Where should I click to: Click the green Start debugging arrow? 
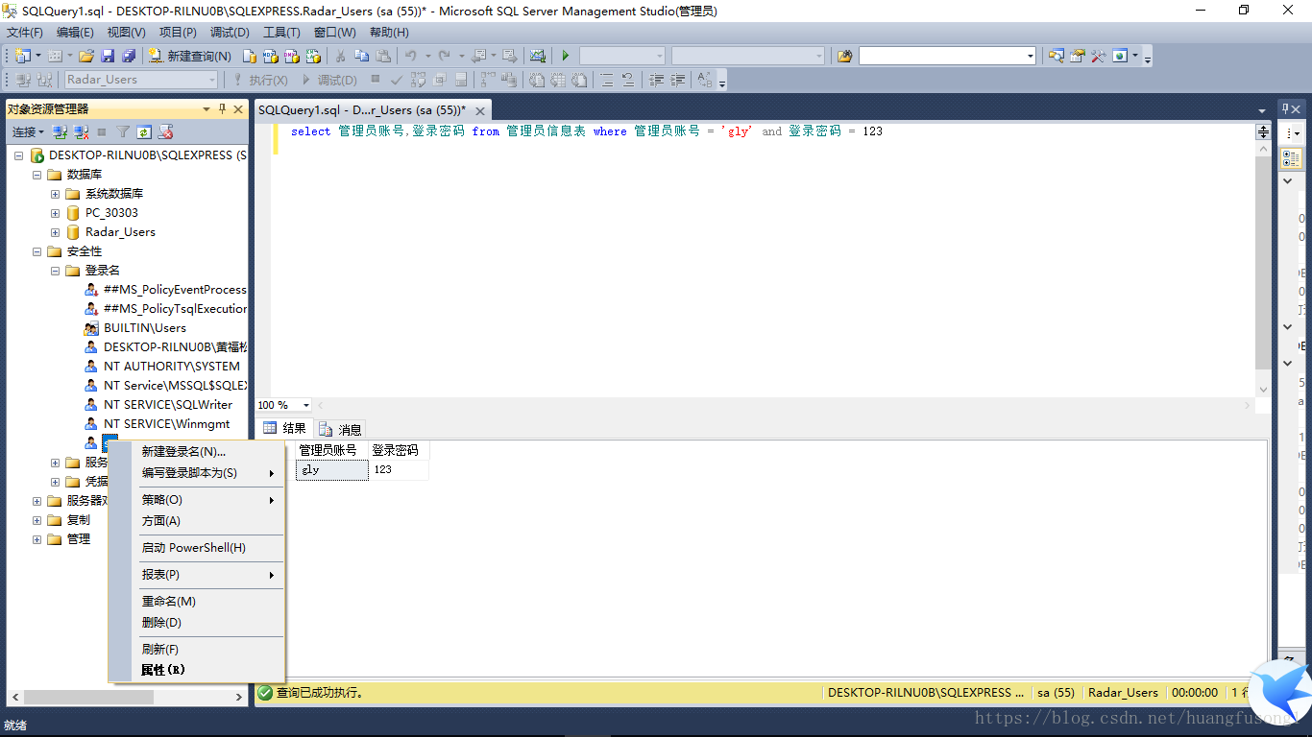pyautogui.click(x=566, y=56)
